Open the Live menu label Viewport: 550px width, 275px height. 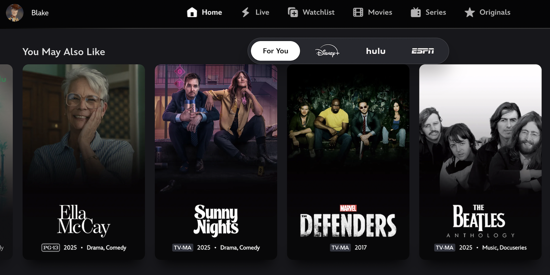click(262, 12)
